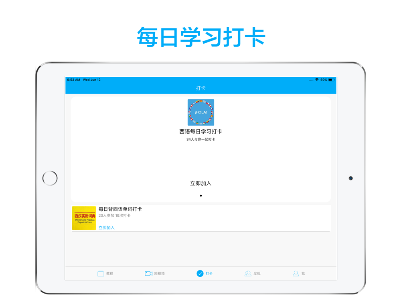Screen dimensions: 401x300
Task: Tap the 短视频 video camera icon
Action: pyautogui.click(x=149, y=274)
